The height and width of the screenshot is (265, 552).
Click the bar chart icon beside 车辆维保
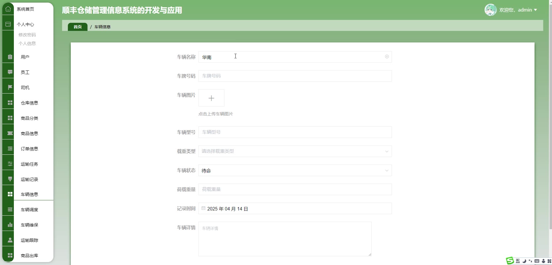pyautogui.click(x=10, y=225)
